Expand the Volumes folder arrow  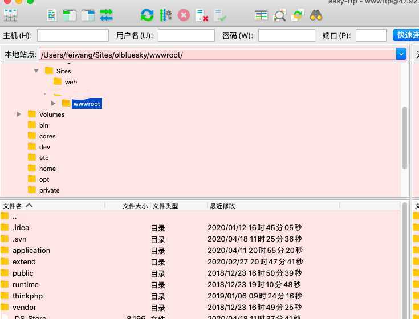click(19, 114)
